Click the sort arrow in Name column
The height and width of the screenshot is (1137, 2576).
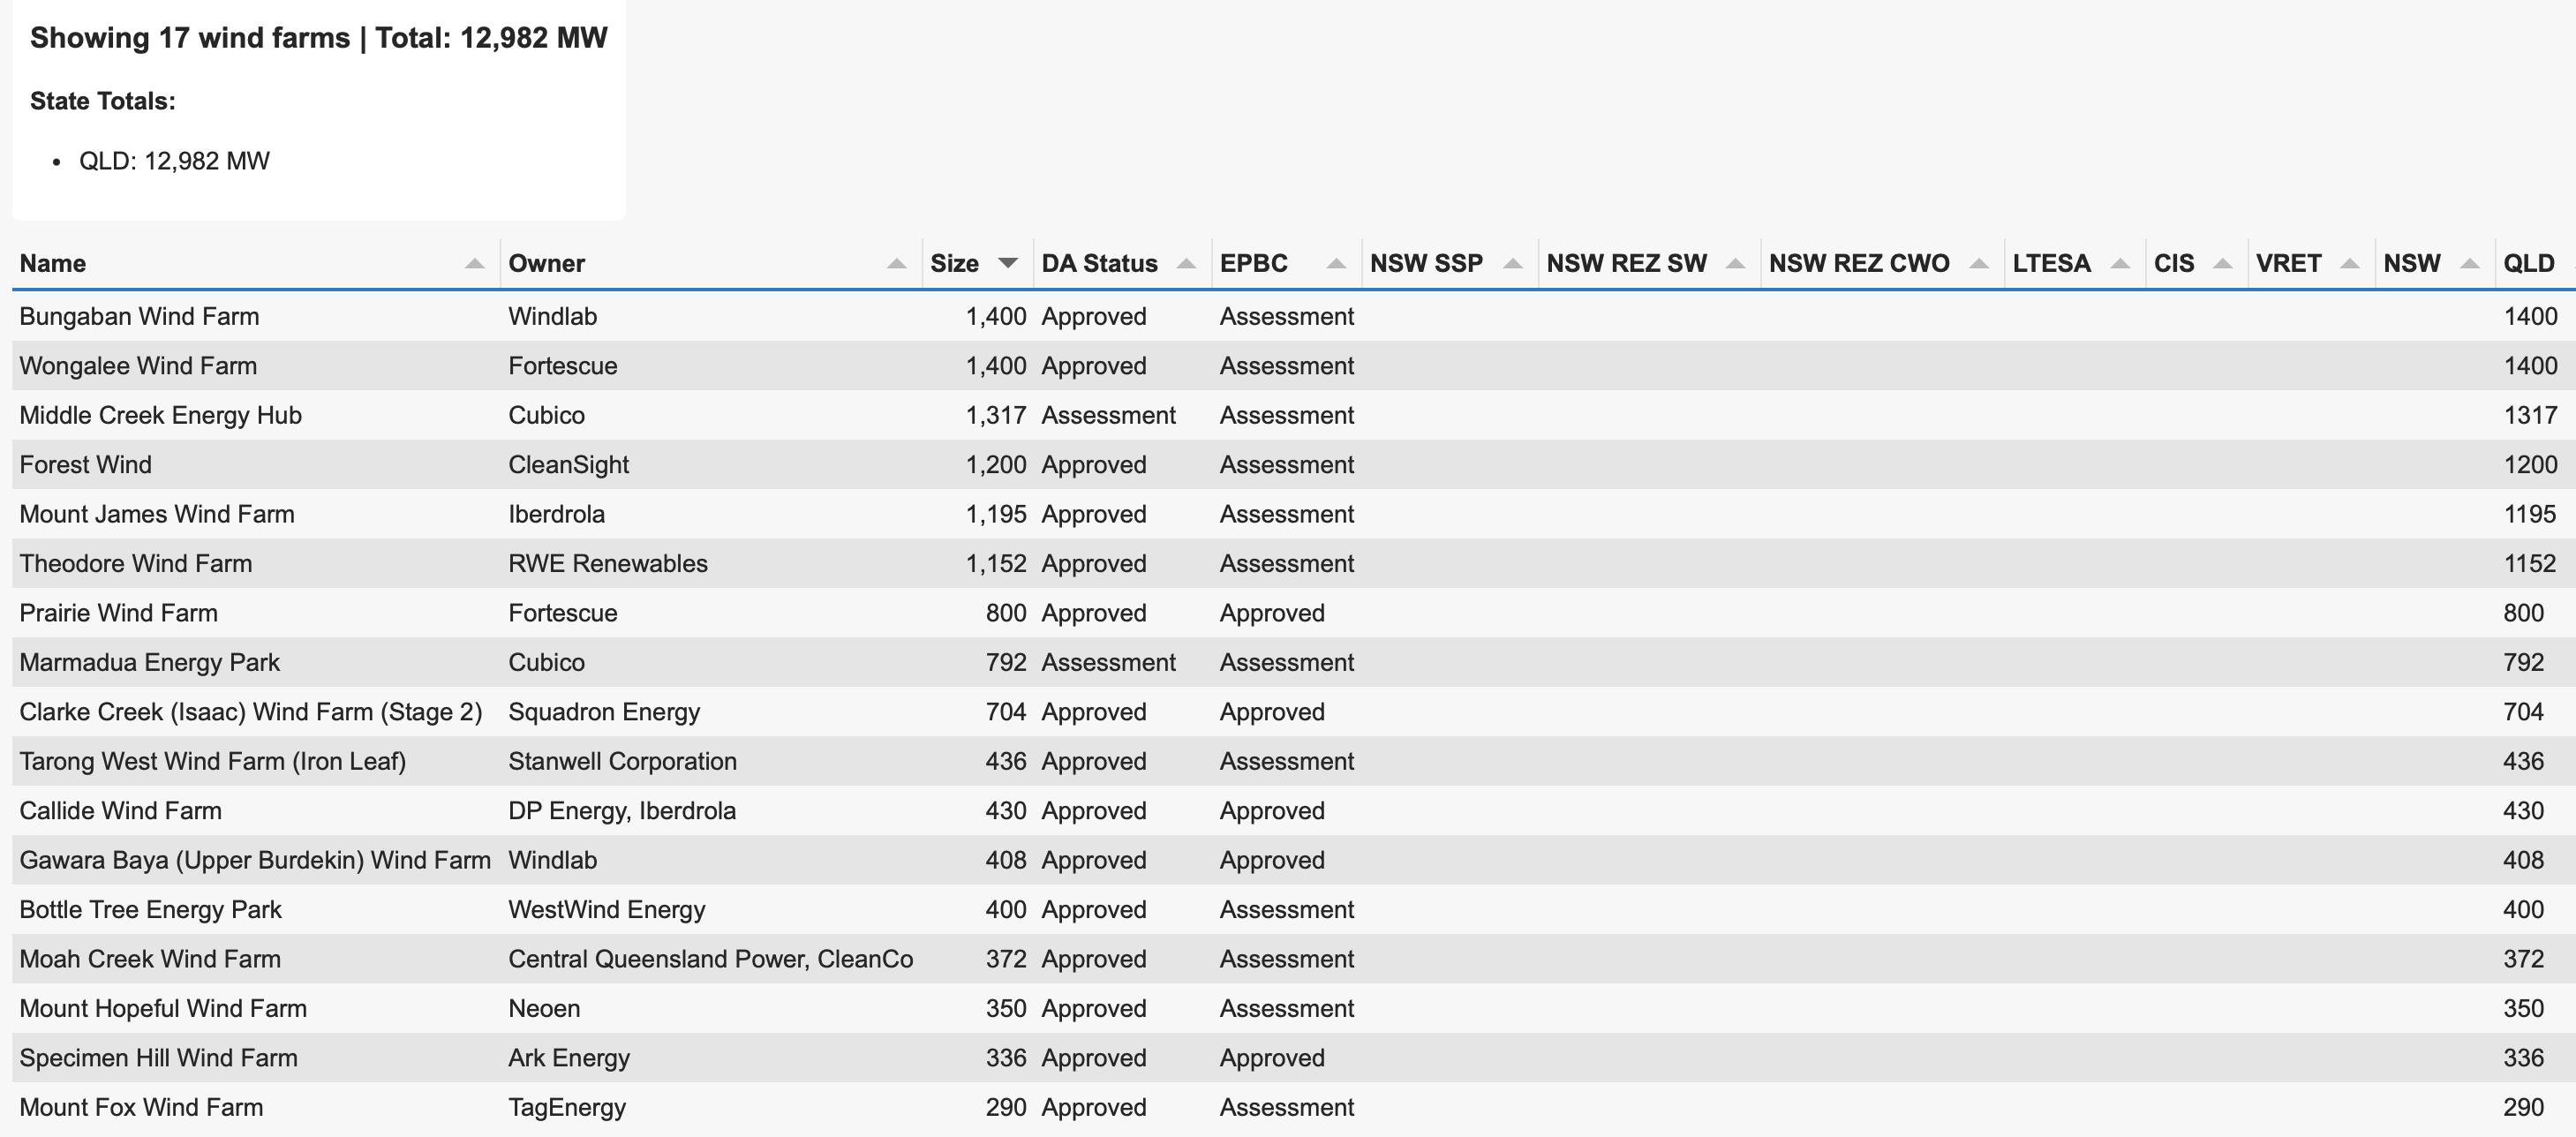pos(474,264)
